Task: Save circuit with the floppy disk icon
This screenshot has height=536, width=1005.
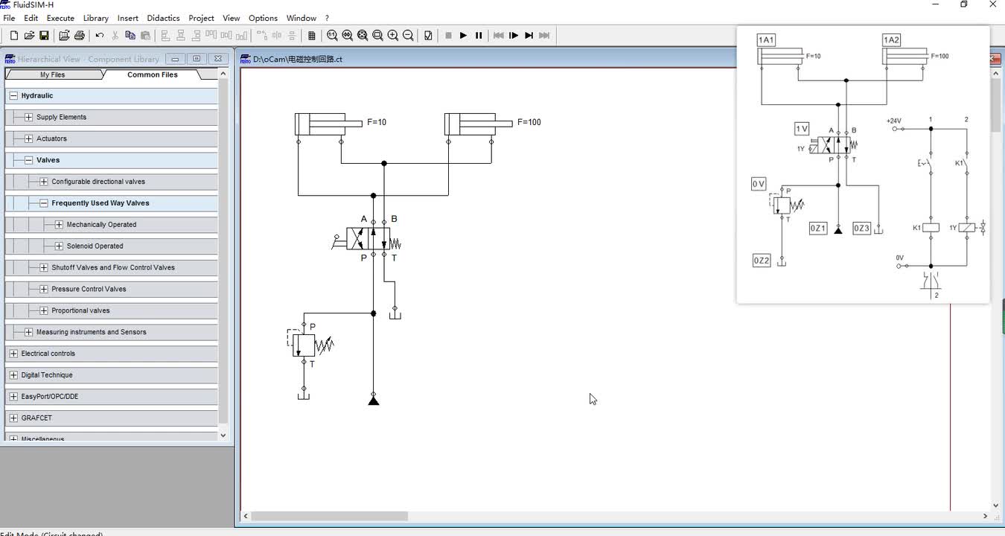Action: point(44,35)
